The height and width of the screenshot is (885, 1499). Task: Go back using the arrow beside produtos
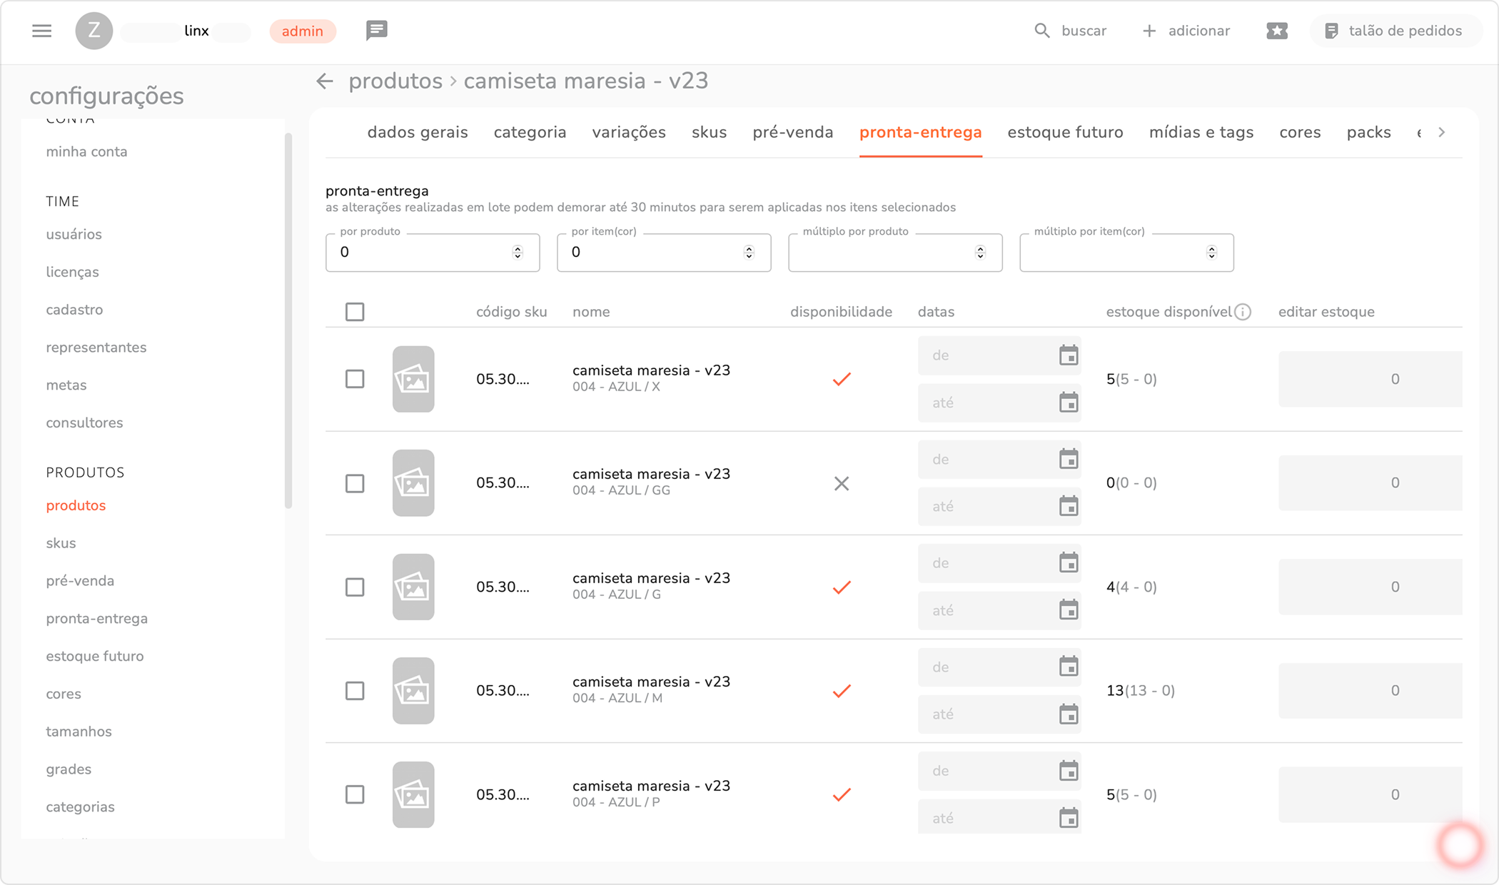325,81
